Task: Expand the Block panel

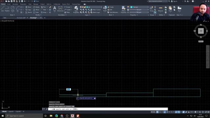Action: pos(111,15)
